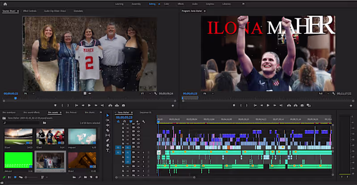The width and height of the screenshot is (357, 185).
Task: Select the Hand tool
Action: click(x=108, y=145)
